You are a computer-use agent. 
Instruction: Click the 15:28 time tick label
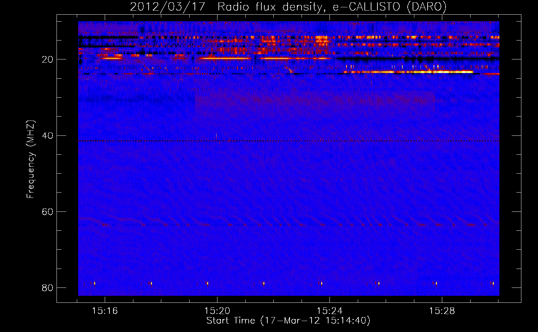[442, 311]
